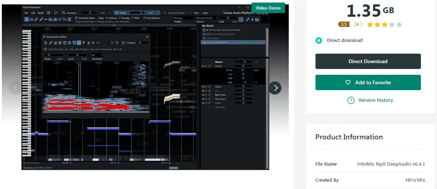Solo the Other layer
Screen dimensions: 437x189
coord(206,103)
